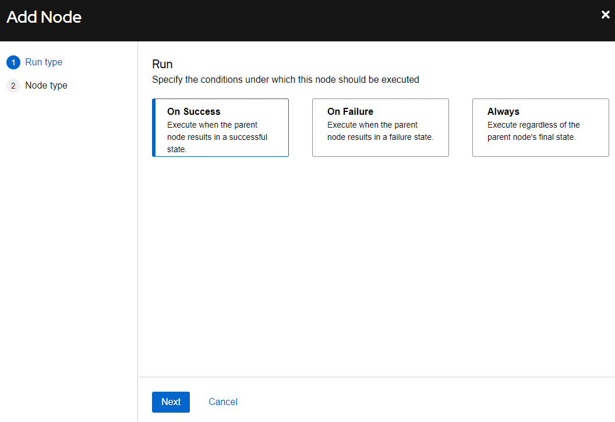
Task: Choose the On Failure run option
Action: pos(380,128)
